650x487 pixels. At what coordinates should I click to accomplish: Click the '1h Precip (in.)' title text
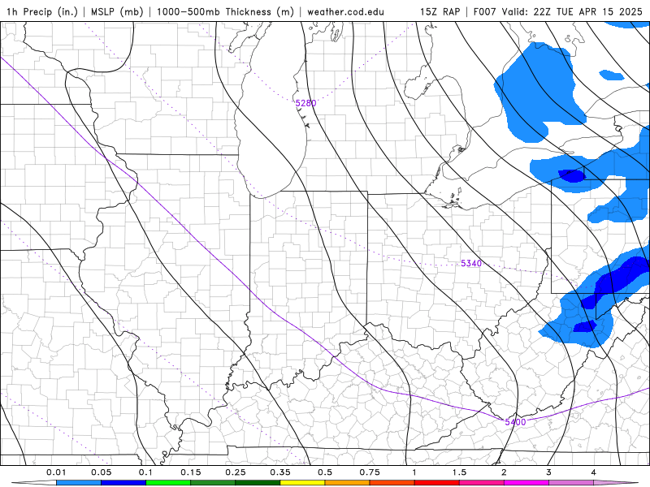pos(42,11)
